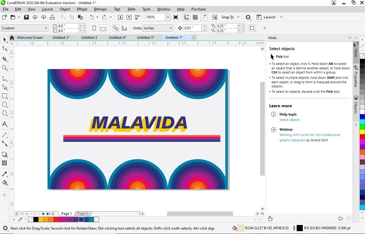Select the Crop tool
This screenshot has height=234, width=365.
[4, 59]
